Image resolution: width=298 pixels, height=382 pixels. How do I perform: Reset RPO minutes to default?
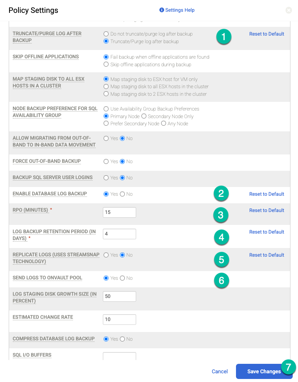tap(267, 210)
